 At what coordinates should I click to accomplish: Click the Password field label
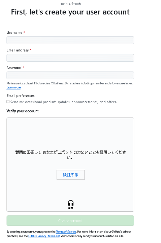[x=14, y=68]
